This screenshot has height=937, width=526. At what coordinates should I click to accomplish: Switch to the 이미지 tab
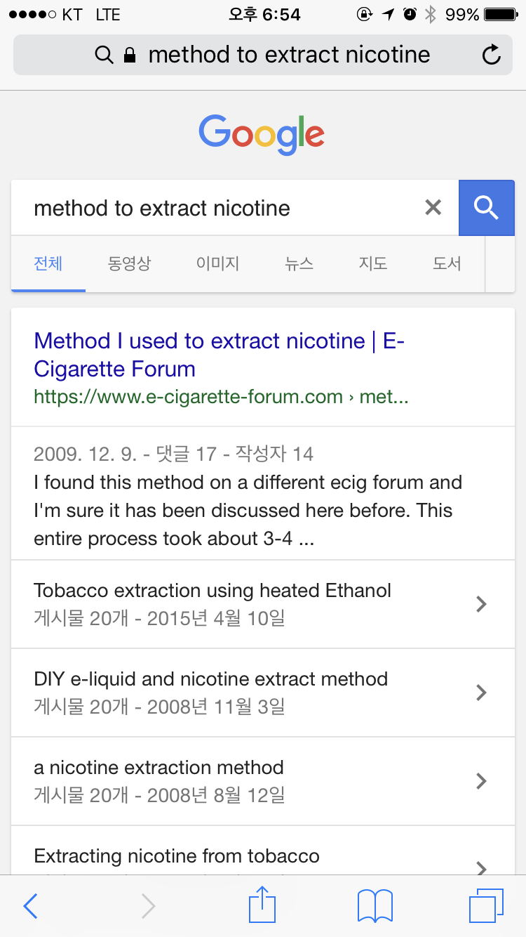tap(217, 264)
